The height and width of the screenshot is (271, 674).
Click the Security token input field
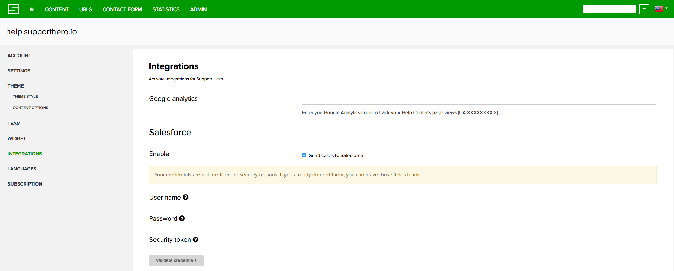pos(479,240)
